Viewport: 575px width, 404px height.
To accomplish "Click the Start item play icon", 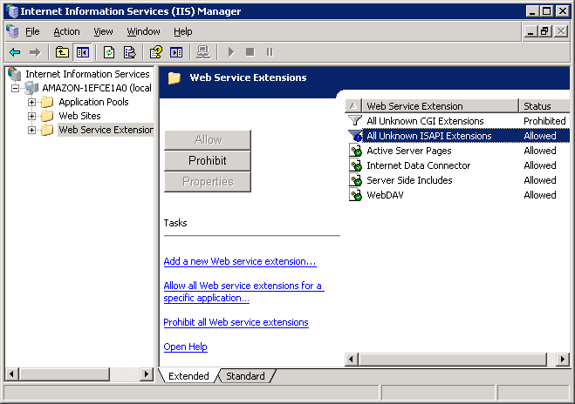I will pyautogui.click(x=230, y=52).
